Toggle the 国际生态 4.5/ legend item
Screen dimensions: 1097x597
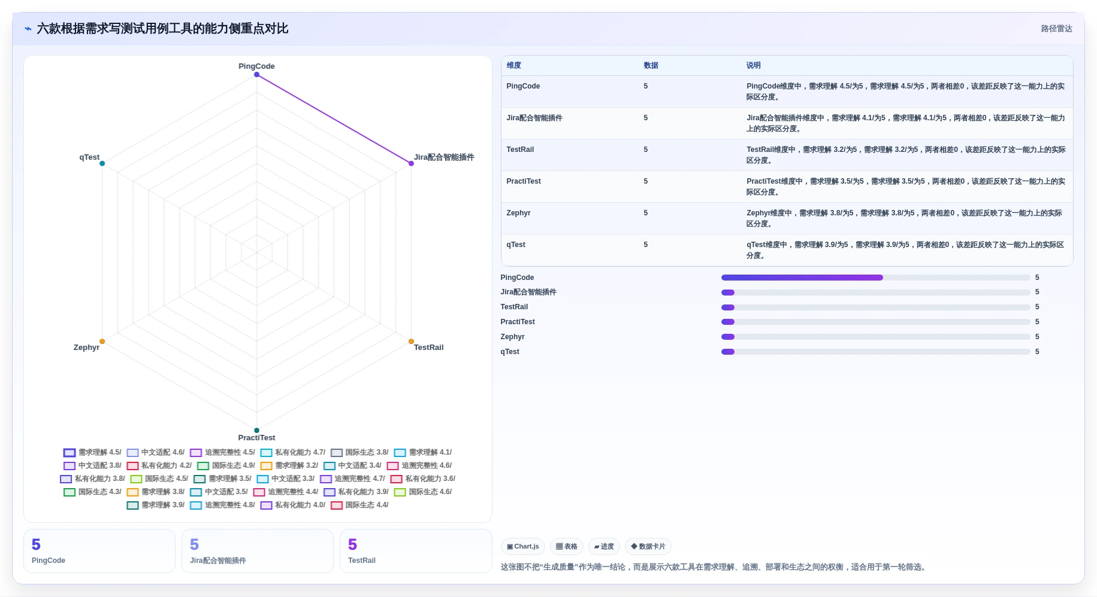(159, 479)
